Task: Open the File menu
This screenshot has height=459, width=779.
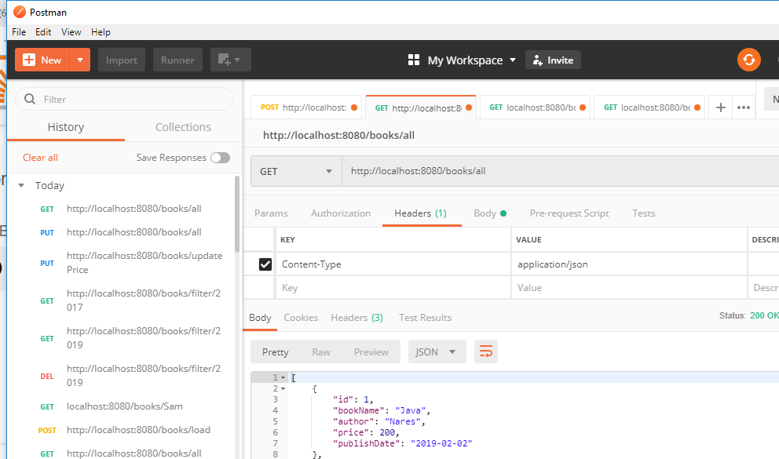Action: (x=19, y=32)
